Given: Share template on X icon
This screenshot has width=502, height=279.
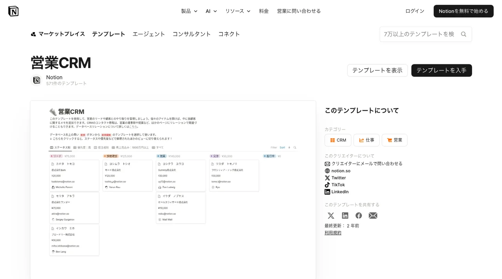Looking at the screenshot, I should click(x=331, y=215).
